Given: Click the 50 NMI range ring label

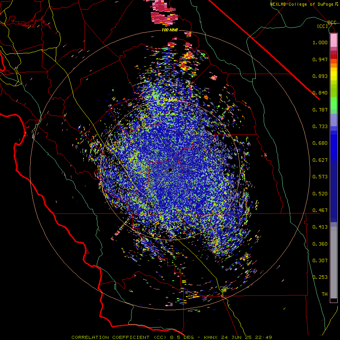Looking at the screenshot, I should point(170,100).
